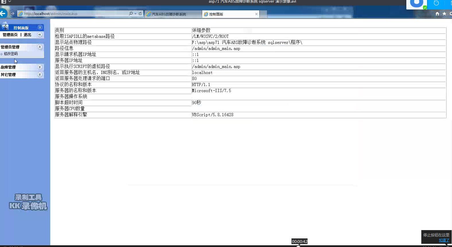452x247 pixels.
Task: Click the 服务器的名称和版本 row label
Action: (76, 90)
